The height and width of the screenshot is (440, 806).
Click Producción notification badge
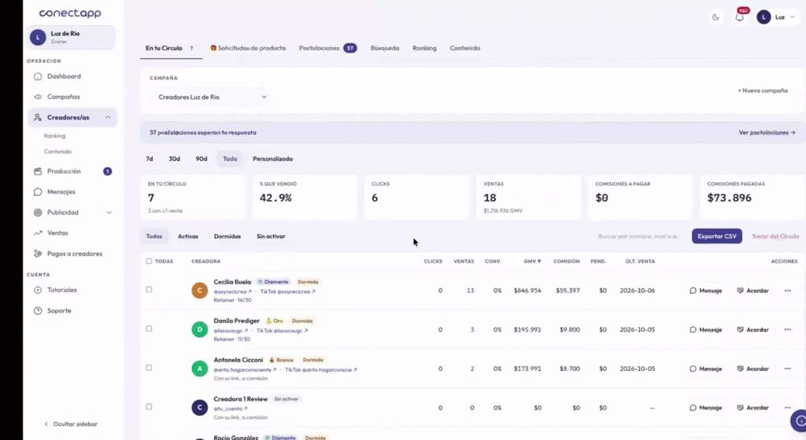click(107, 171)
